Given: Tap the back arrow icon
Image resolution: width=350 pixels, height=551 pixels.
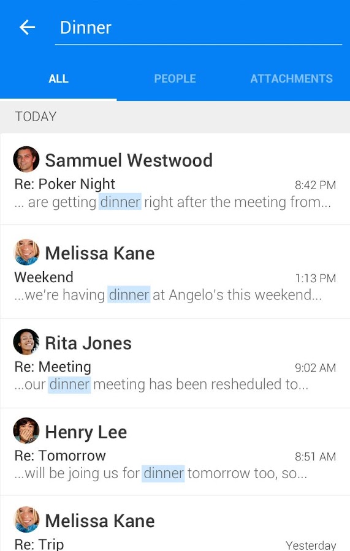Looking at the screenshot, I should (x=27, y=28).
